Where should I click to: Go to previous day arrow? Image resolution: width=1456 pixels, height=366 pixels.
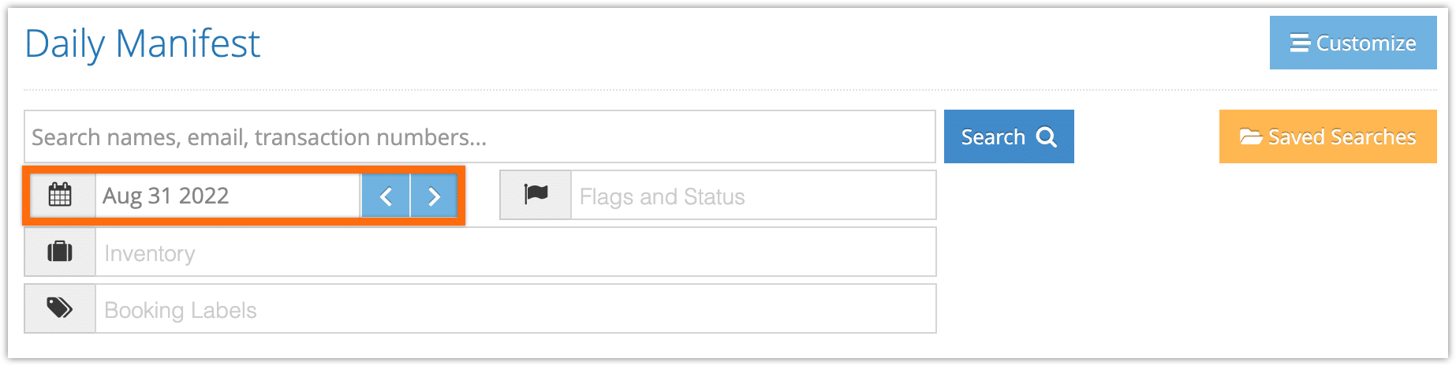[386, 196]
